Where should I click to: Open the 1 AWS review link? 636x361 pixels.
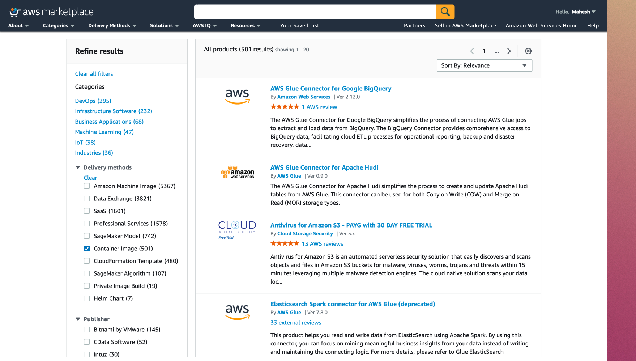(319, 107)
